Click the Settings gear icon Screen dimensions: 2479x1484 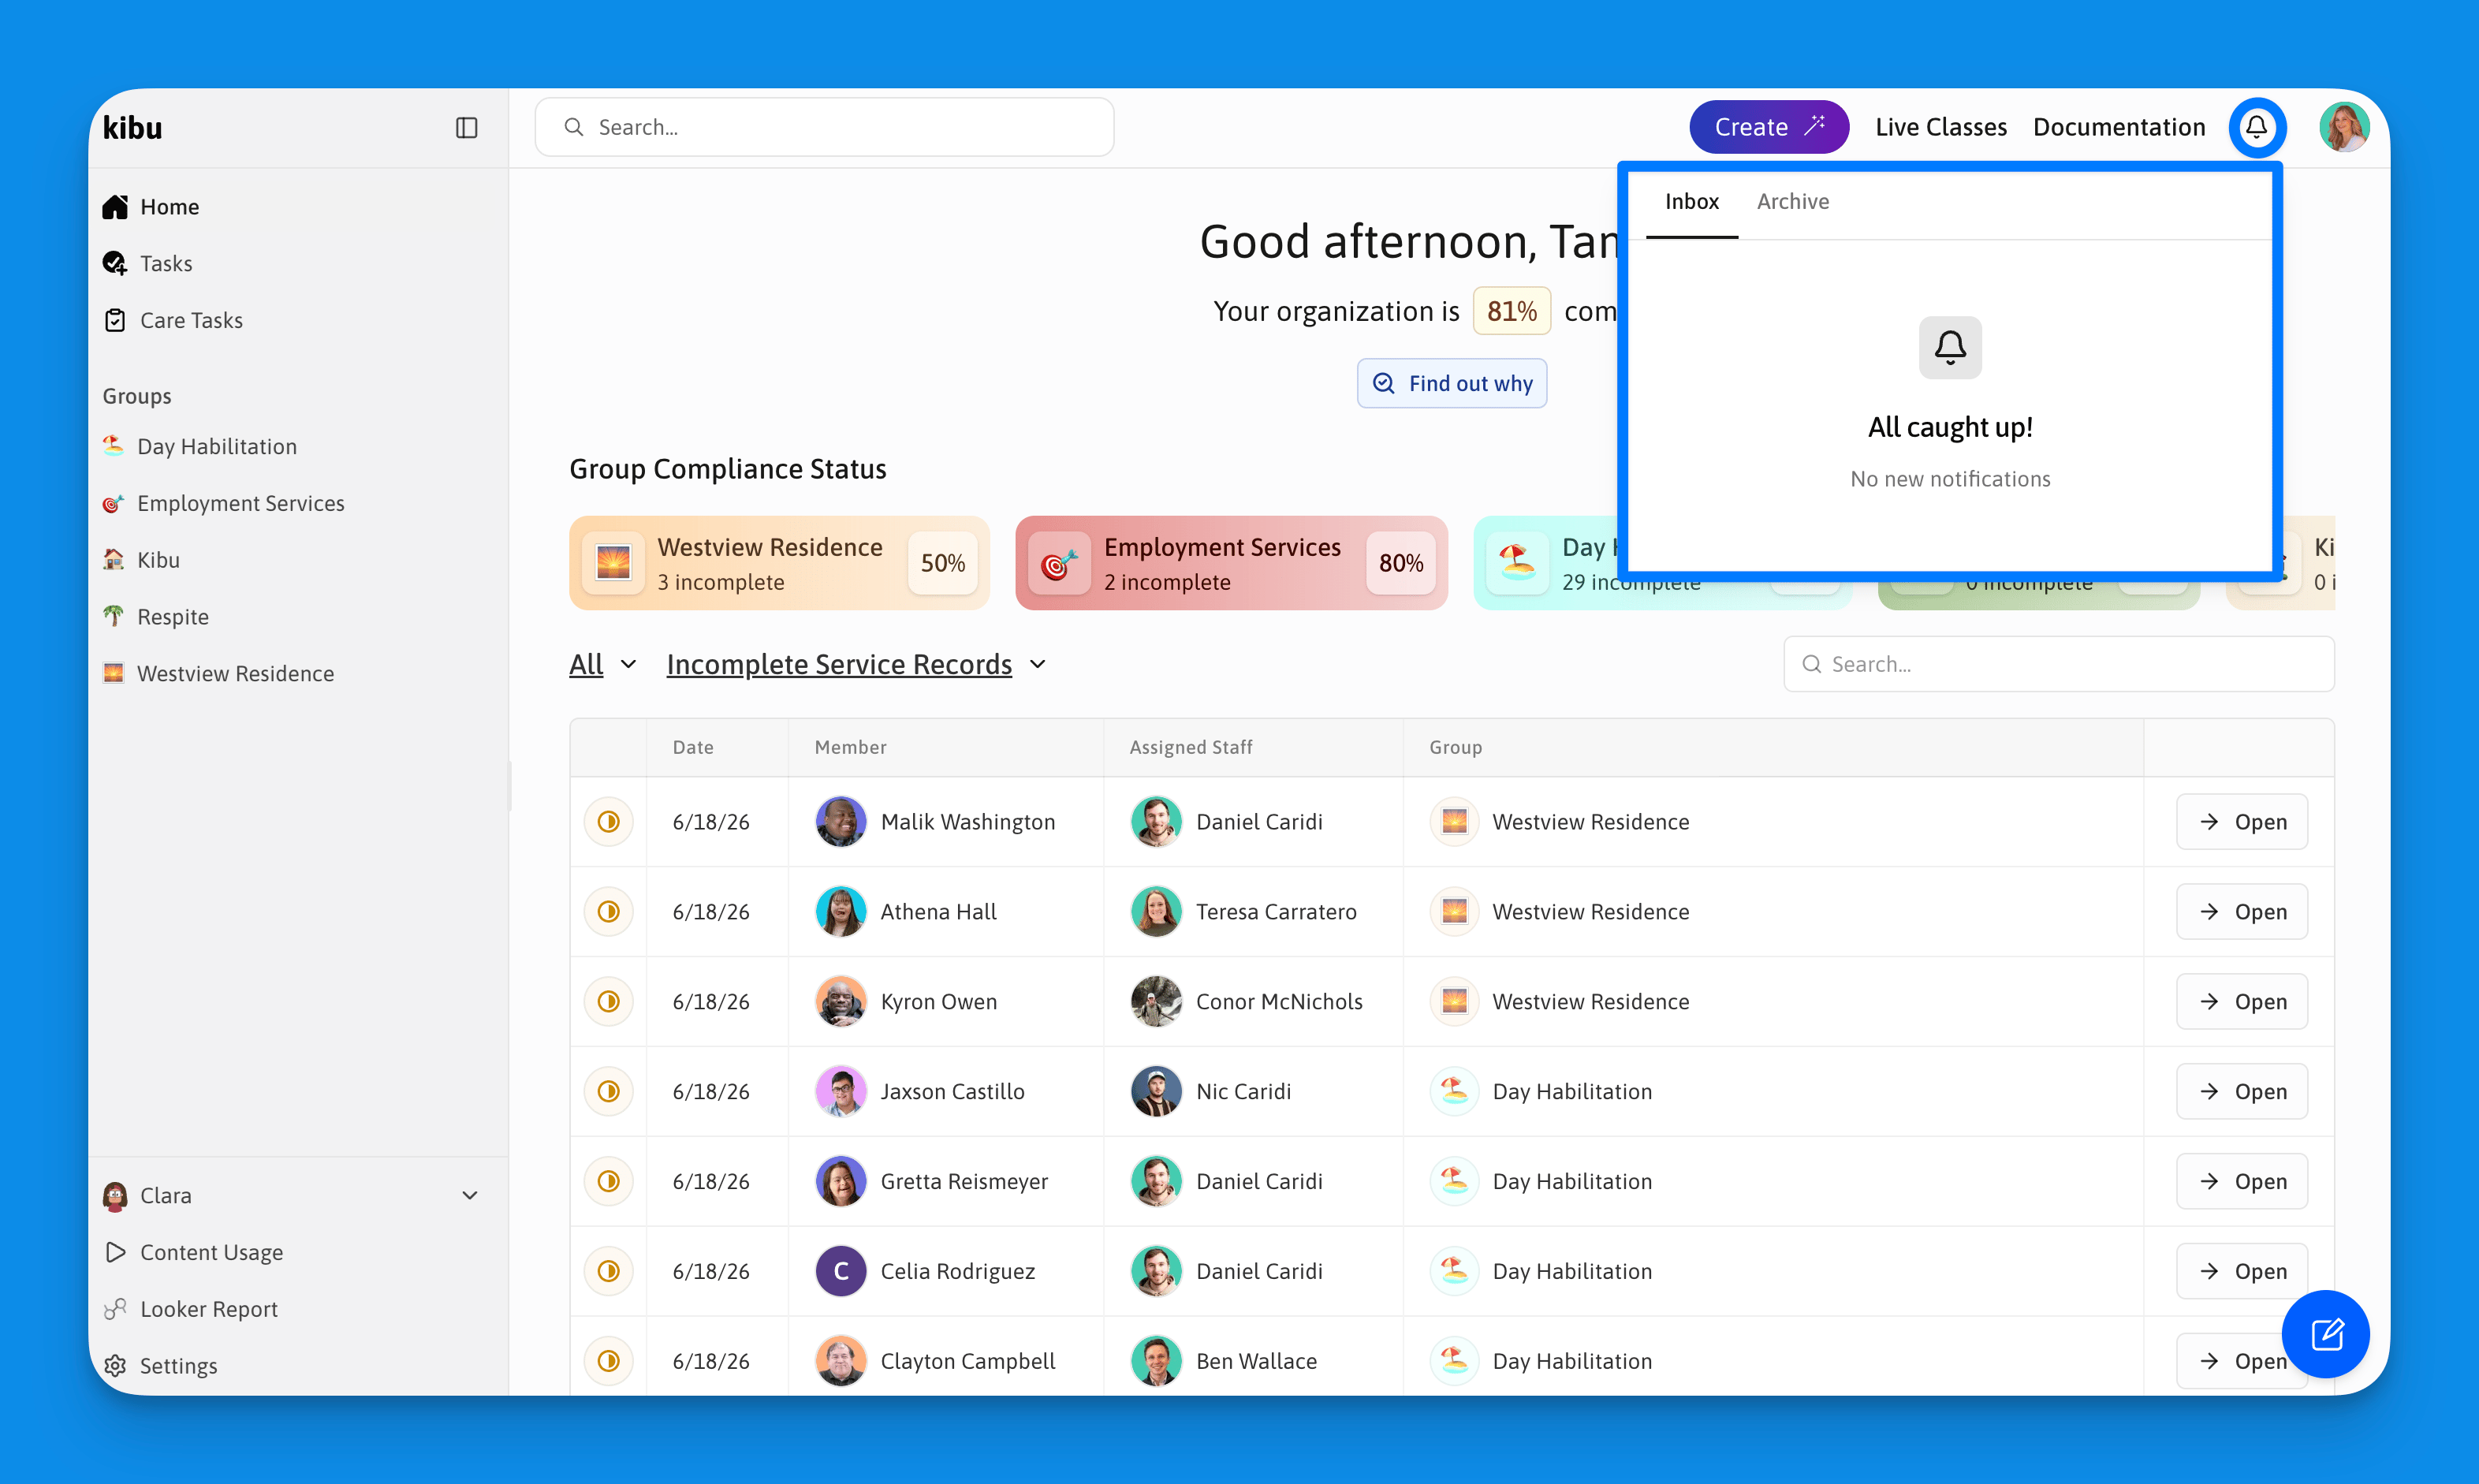pyautogui.click(x=115, y=1366)
